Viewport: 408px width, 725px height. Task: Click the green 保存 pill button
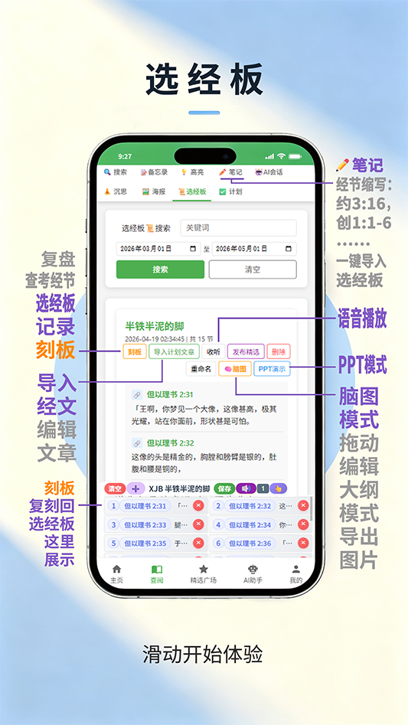click(224, 488)
